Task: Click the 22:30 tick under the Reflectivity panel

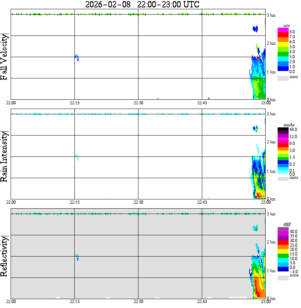Action: click(138, 302)
